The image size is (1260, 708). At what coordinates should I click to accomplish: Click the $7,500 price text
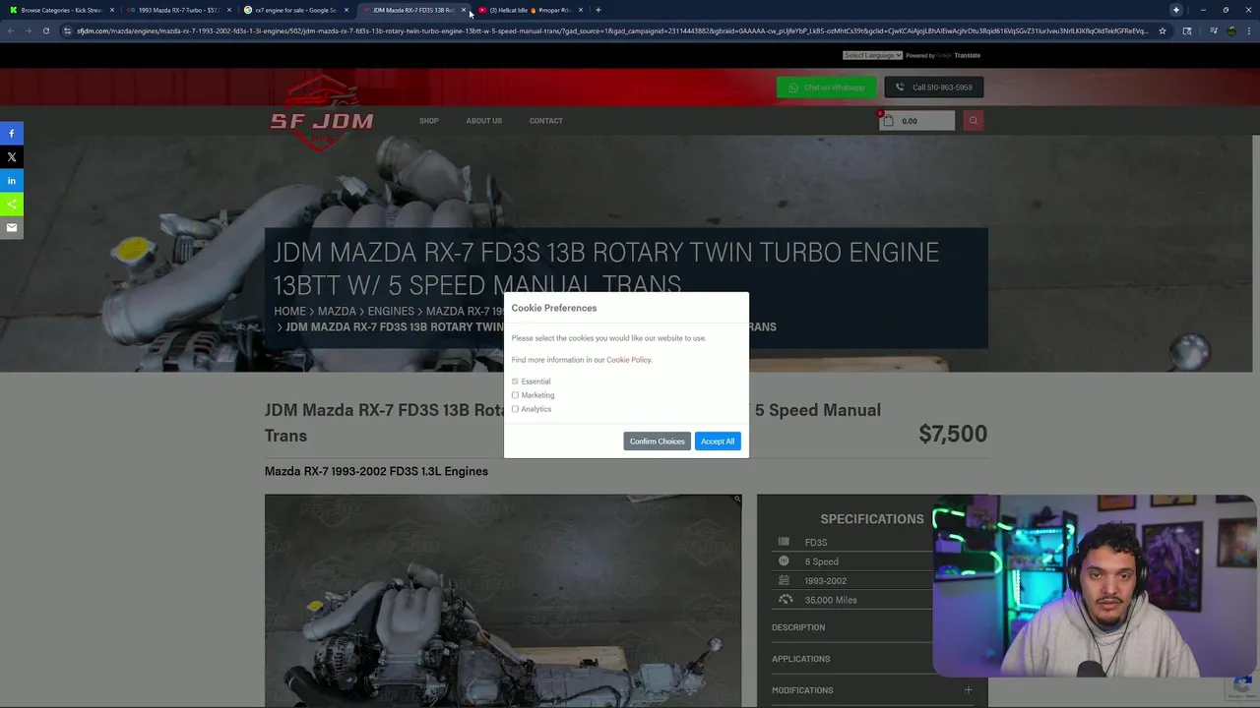pyautogui.click(x=953, y=434)
